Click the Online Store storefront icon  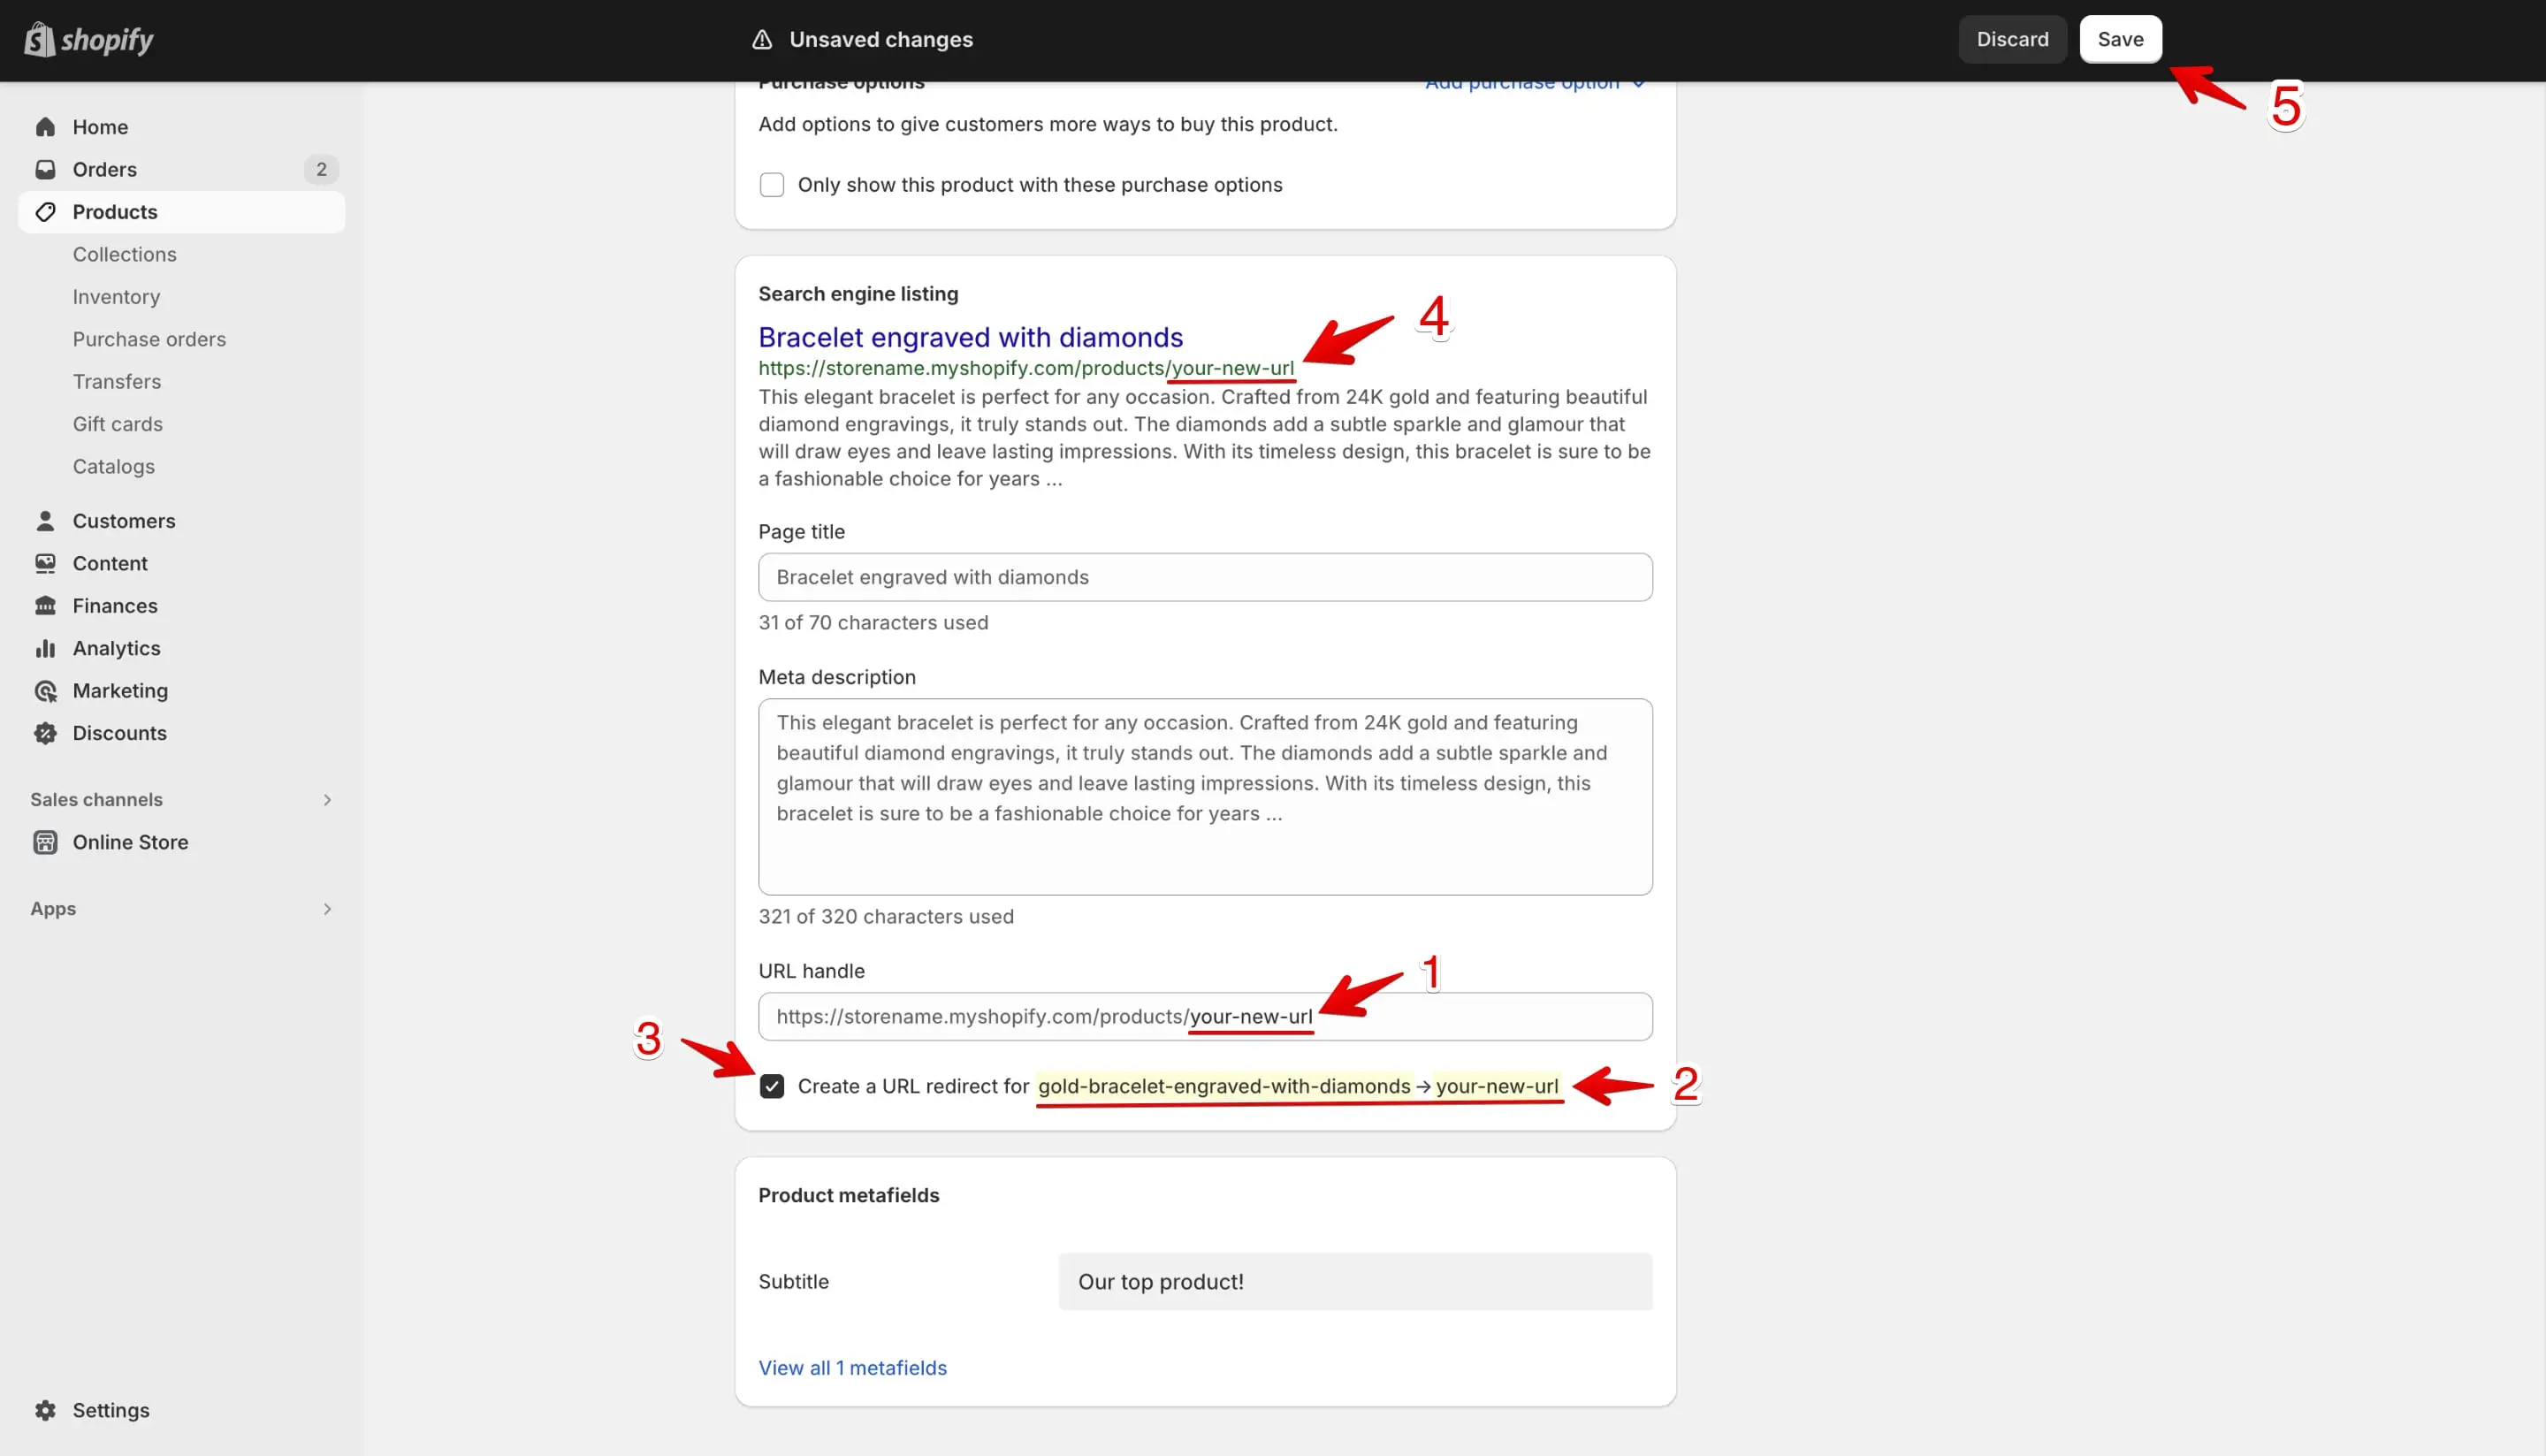(45, 842)
